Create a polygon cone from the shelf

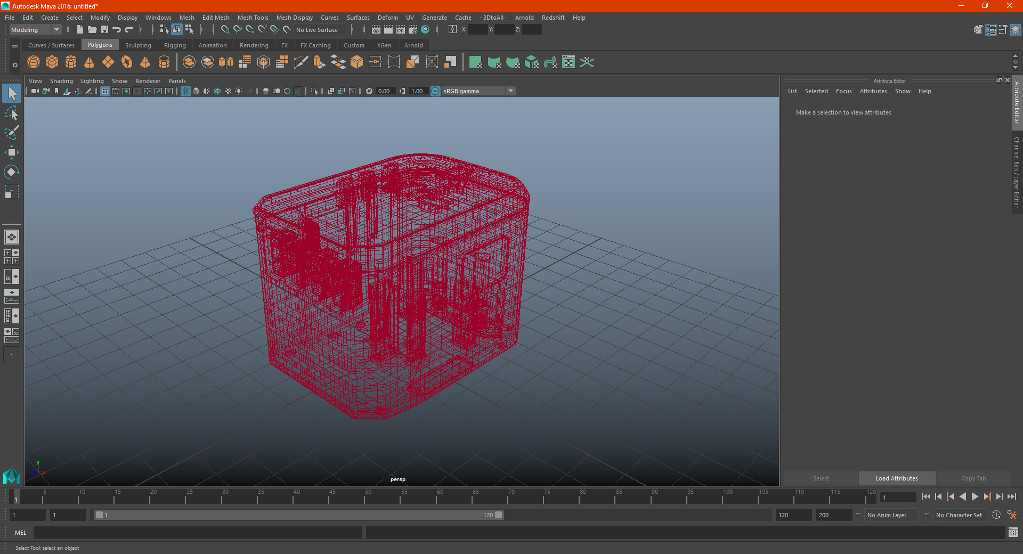90,62
